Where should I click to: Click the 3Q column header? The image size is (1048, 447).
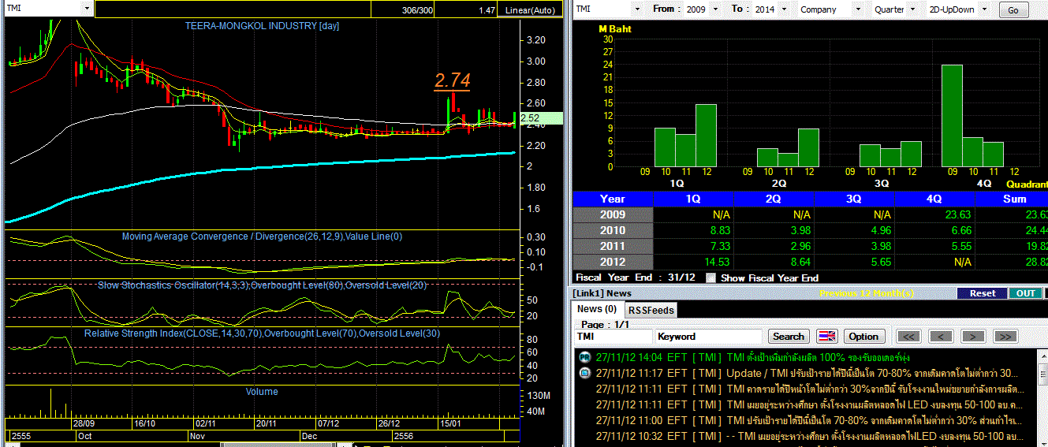coord(854,199)
